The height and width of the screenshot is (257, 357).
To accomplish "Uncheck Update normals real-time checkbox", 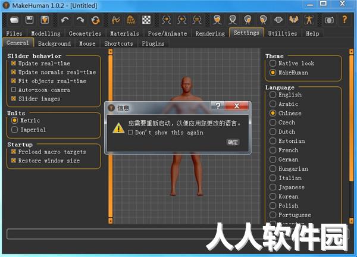I will pyautogui.click(x=14, y=72).
